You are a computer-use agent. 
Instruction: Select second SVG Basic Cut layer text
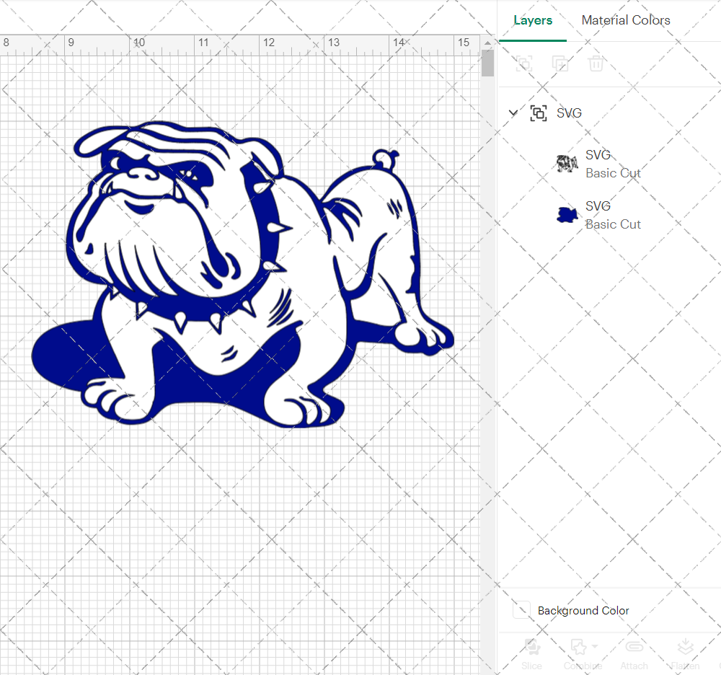[612, 215]
